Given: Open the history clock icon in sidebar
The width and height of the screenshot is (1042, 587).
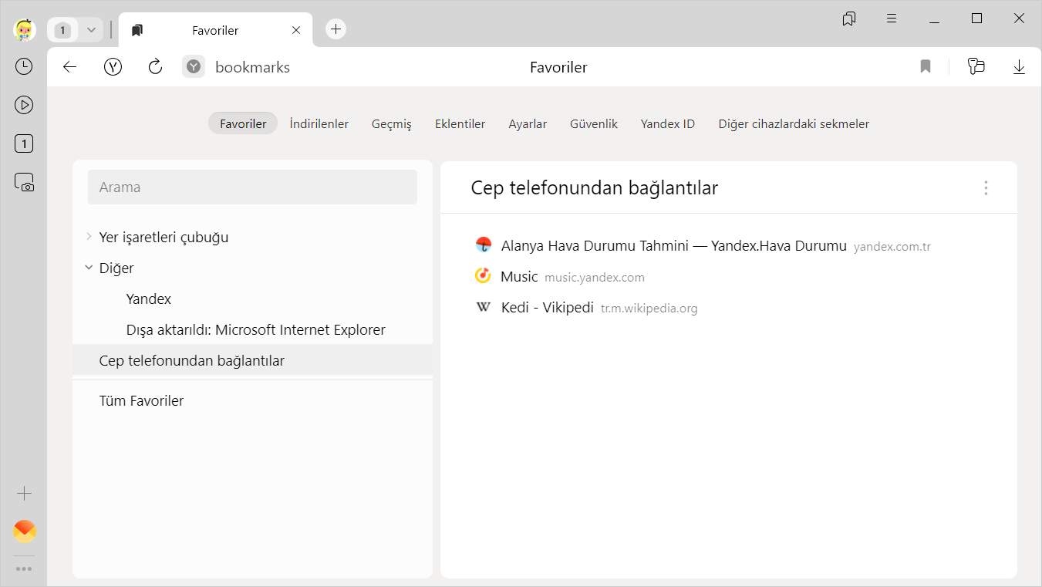Looking at the screenshot, I should point(24,66).
